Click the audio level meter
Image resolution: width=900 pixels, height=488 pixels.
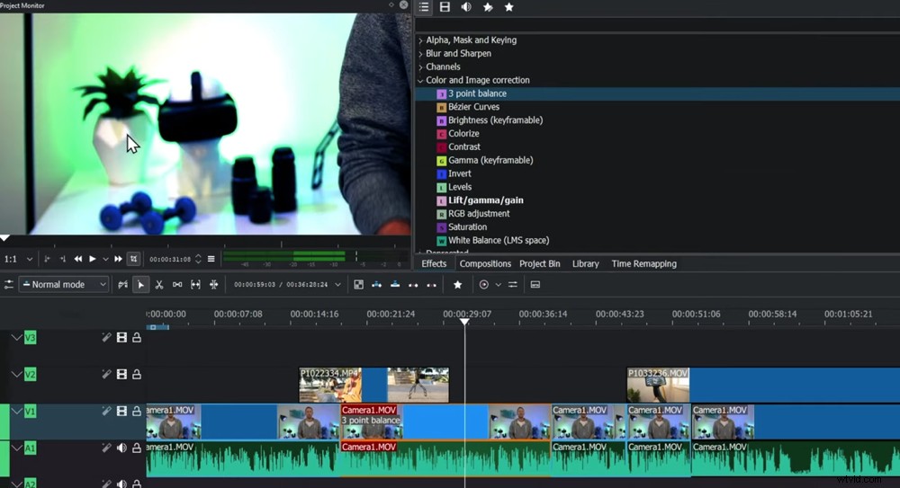coord(315,258)
